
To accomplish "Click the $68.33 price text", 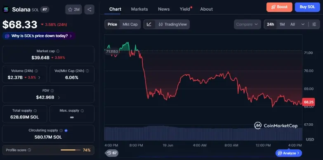I will (20, 24).
